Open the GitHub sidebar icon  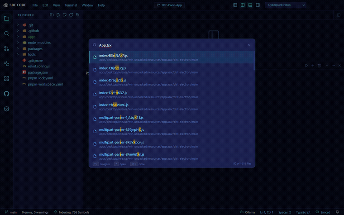[7, 94]
